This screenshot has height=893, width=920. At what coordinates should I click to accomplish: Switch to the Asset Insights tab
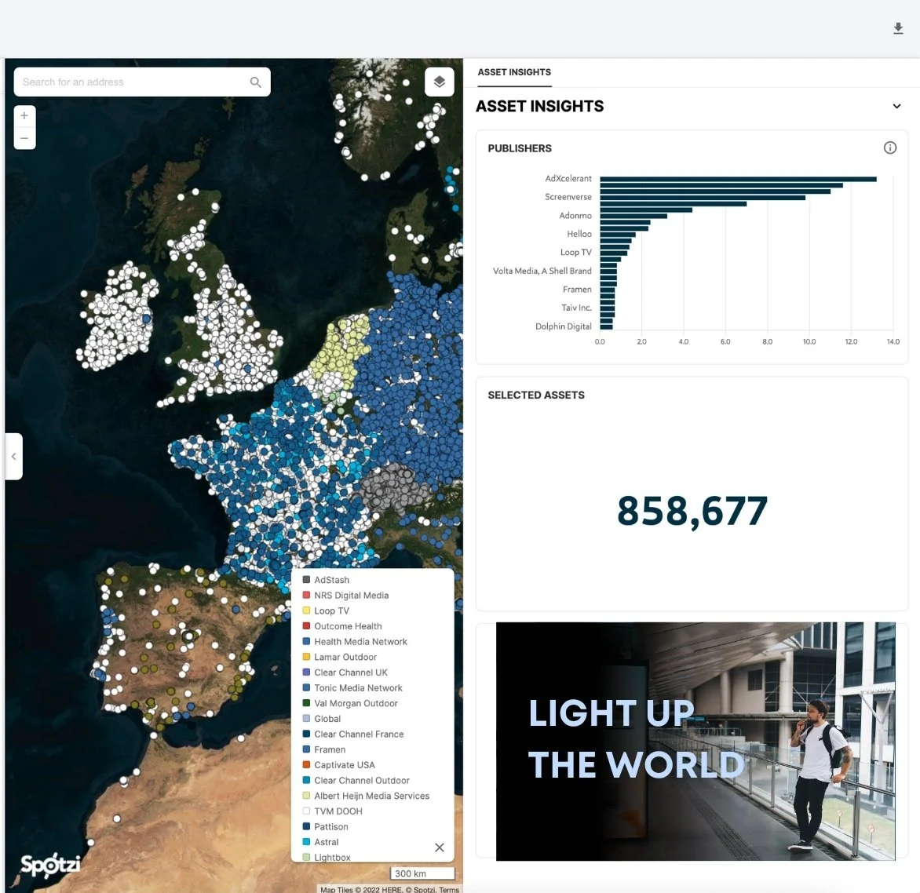coord(514,72)
